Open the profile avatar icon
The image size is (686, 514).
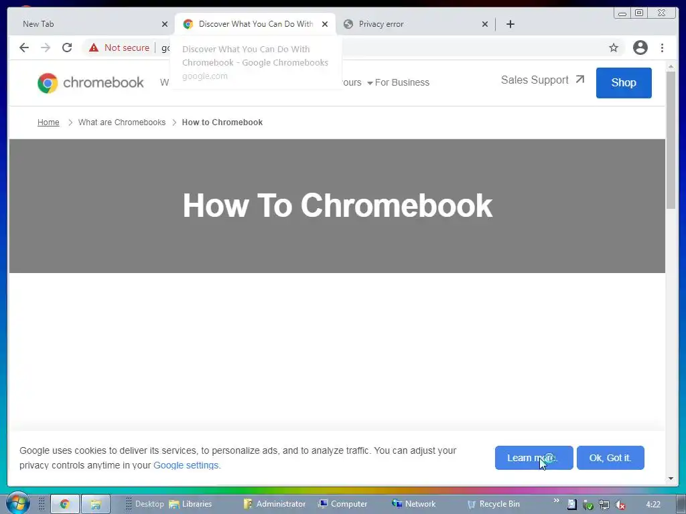click(640, 48)
